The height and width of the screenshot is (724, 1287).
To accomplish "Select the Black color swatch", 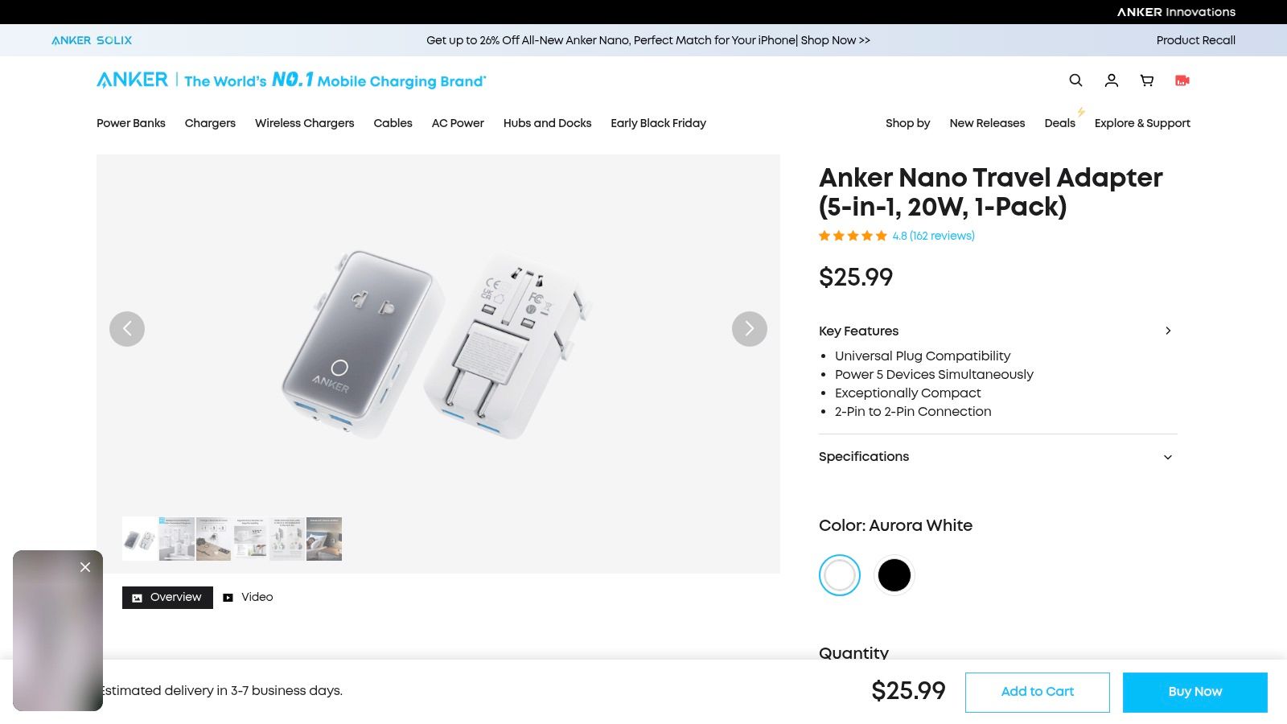I will coord(894,575).
